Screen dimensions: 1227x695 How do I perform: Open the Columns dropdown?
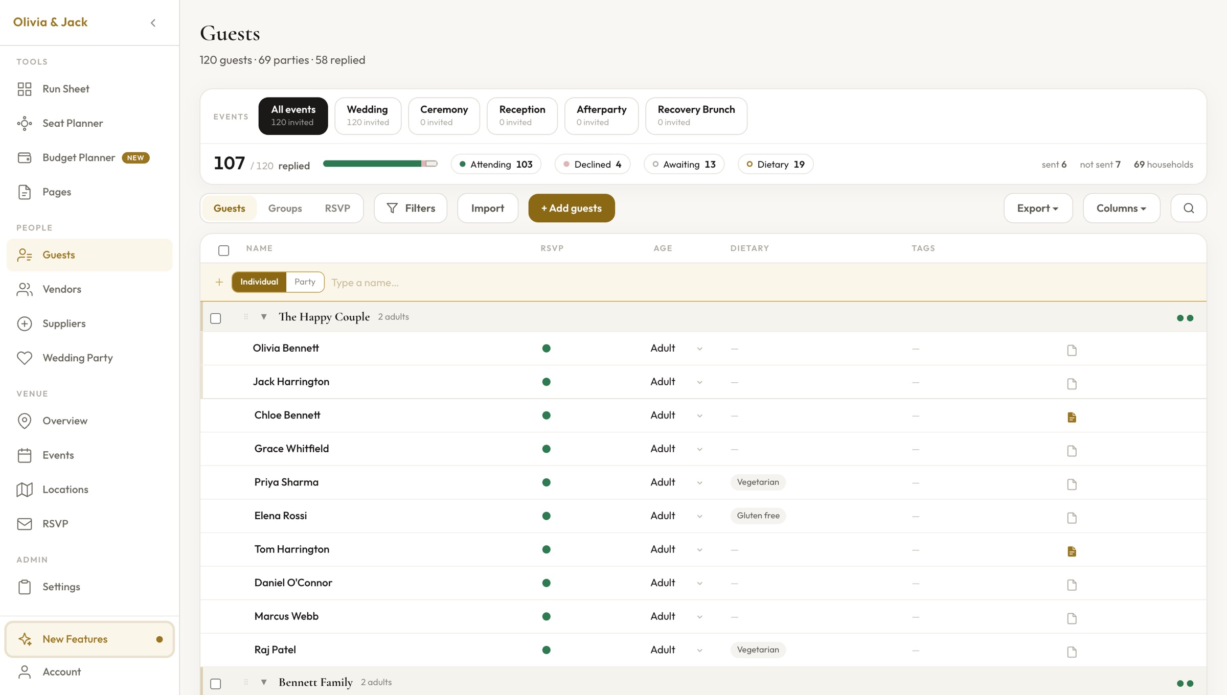click(x=1121, y=208)
